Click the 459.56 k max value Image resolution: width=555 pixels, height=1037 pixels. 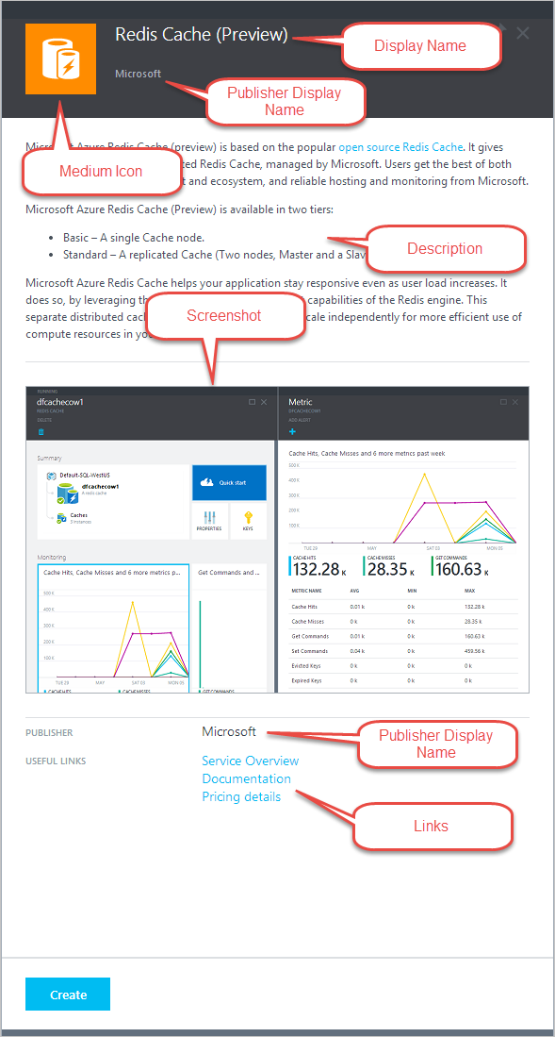click(476, 651)
